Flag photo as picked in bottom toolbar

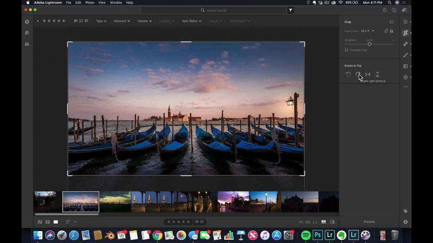(197, 222)
